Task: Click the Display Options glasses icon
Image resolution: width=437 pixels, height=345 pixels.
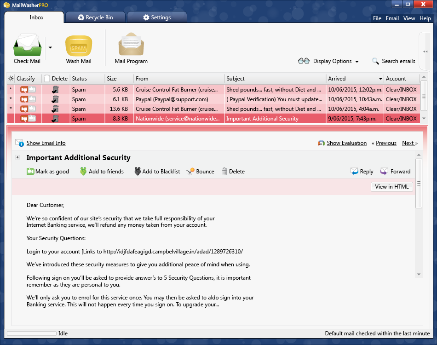Action: point(304,61)
